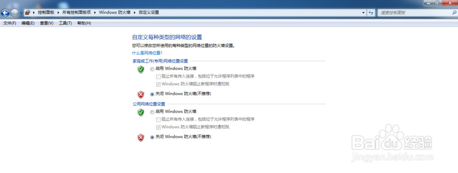Click the 家庭或工作(专用)网络位置设置 section label

pos(160,61)
